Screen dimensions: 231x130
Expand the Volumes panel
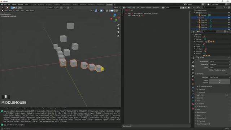(x=200, y=98)
